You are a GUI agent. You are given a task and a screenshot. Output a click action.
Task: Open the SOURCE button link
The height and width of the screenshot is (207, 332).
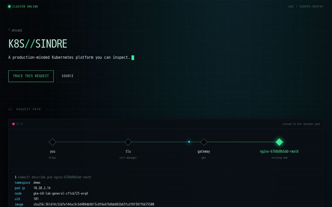pos(68,76)
